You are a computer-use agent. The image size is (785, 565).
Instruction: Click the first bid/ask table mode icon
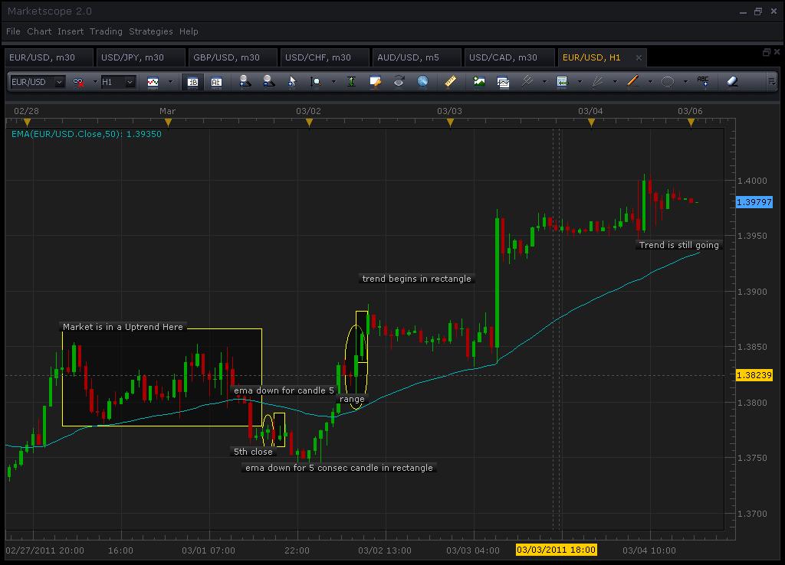click(x=192, y=82)
